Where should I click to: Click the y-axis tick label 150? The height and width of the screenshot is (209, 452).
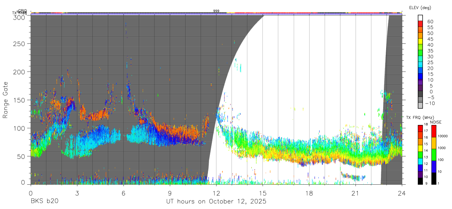click(x=20, y=100)
